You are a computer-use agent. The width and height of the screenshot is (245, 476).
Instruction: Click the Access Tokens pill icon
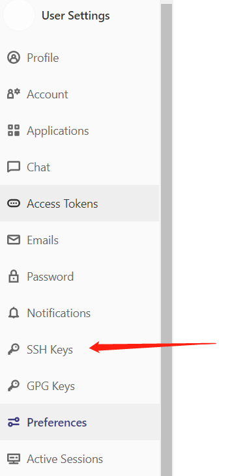coord(14,203)
